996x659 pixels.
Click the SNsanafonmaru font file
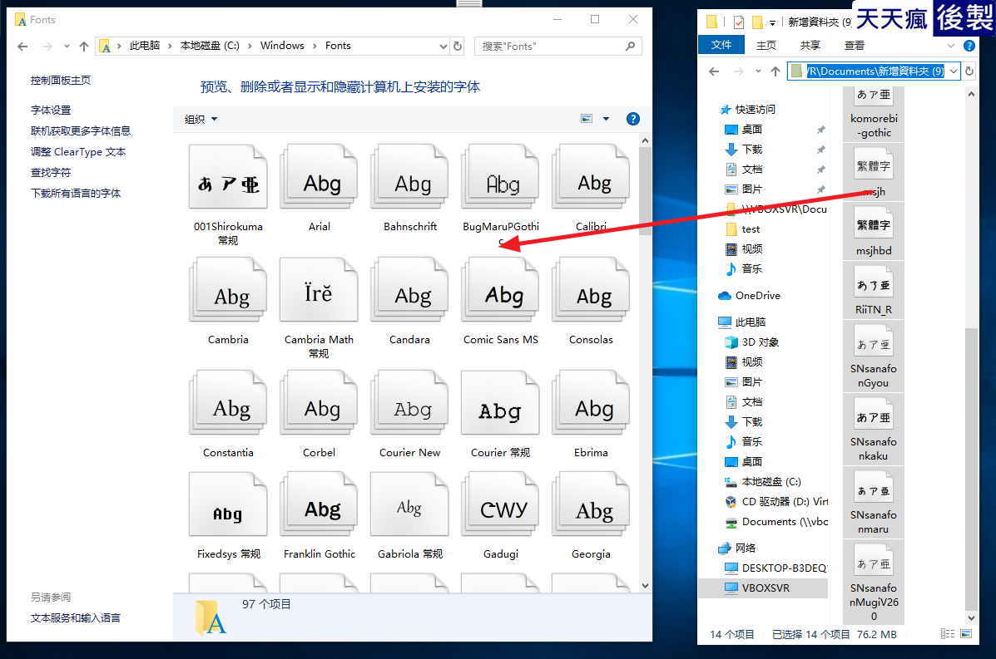[874, 502]
